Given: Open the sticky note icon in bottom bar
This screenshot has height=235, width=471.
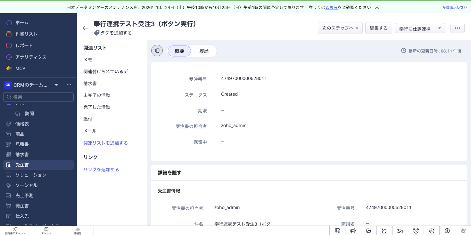Looking at the screenshot, I should pyautogui.click(x=384, y=231).
